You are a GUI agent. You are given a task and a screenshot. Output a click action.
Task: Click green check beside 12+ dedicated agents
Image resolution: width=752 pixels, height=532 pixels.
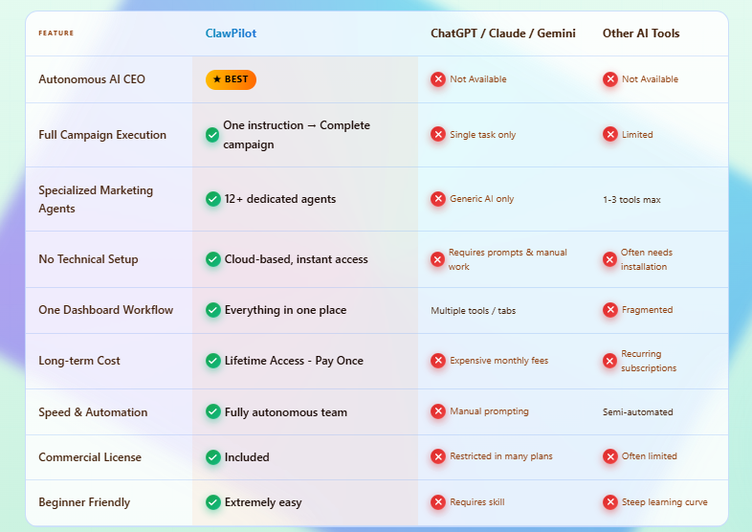(x=213, y=199)
